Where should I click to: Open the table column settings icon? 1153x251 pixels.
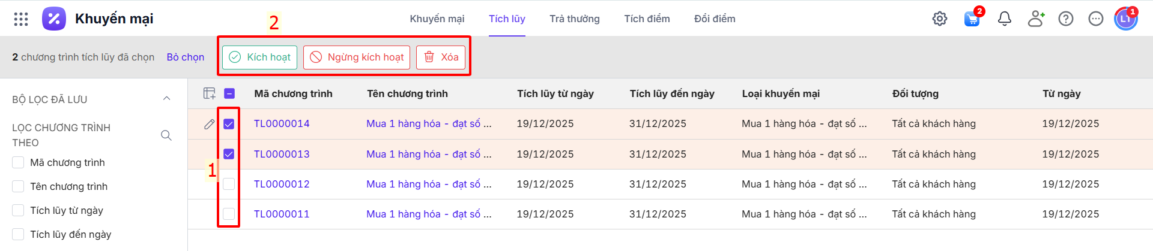pos(209,93)
